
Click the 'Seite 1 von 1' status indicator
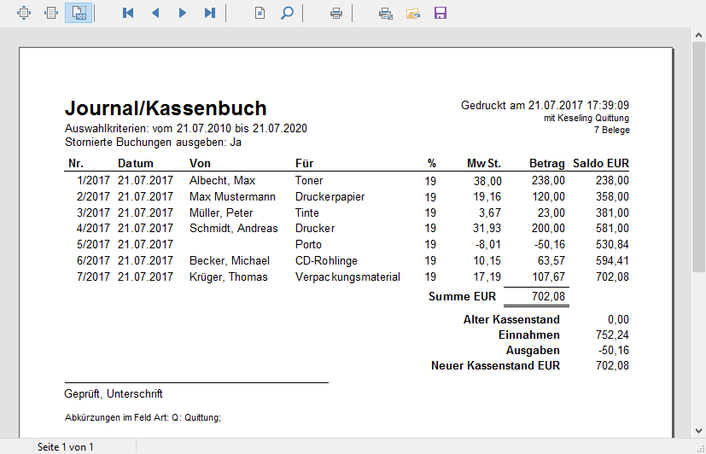(66, 446)
